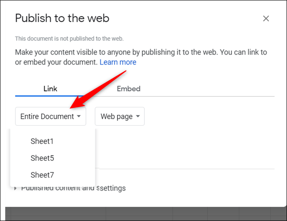Switch to the Link tab
287x221 pixels.
click(50, 89)
